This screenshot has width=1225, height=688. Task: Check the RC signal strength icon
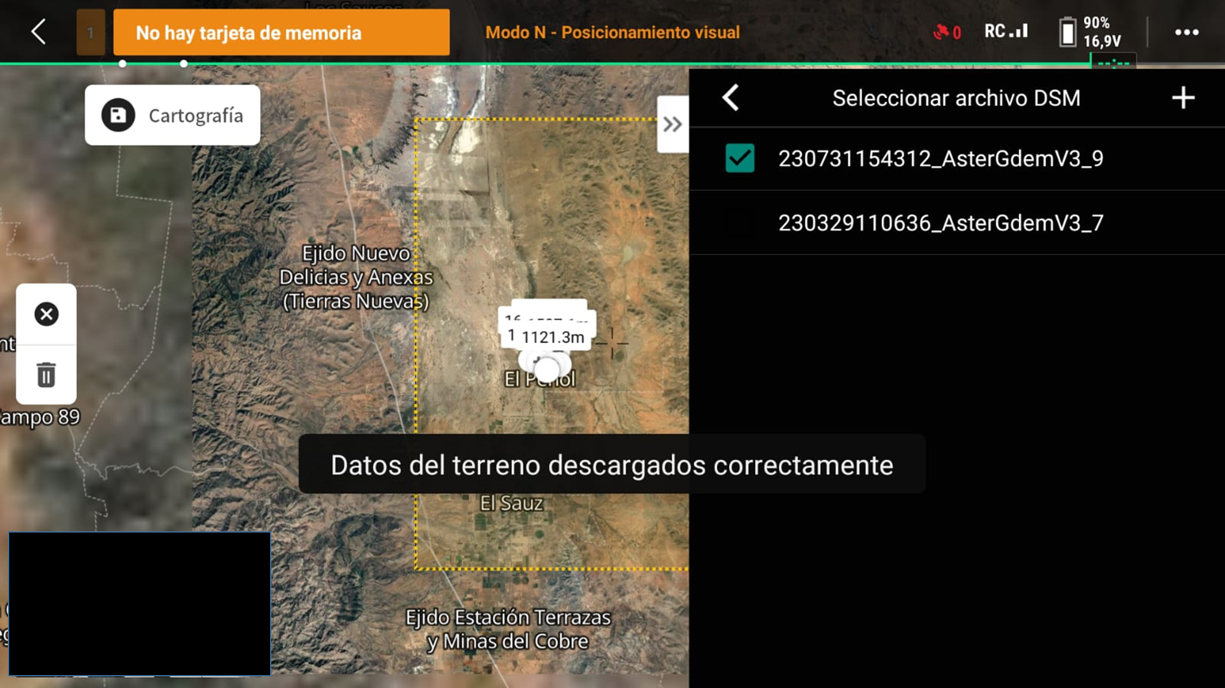pos(1006,31)
